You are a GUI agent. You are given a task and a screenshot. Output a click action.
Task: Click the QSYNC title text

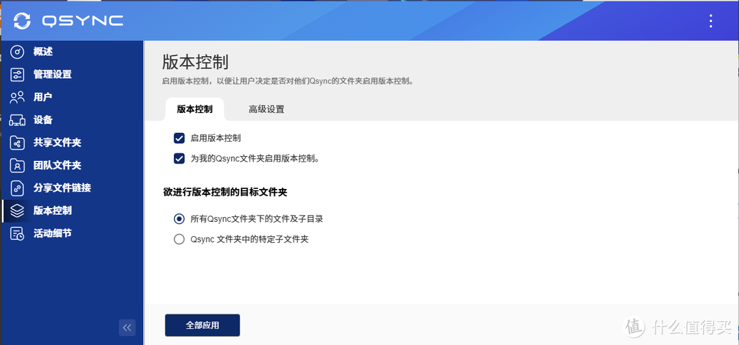(x=83, y=21)
